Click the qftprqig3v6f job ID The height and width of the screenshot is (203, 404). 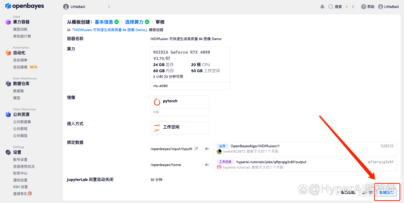tap(381, 162)
